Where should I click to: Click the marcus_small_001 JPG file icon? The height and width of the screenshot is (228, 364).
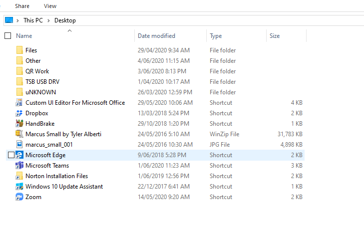pyautogui.click(x=19, y=145)
